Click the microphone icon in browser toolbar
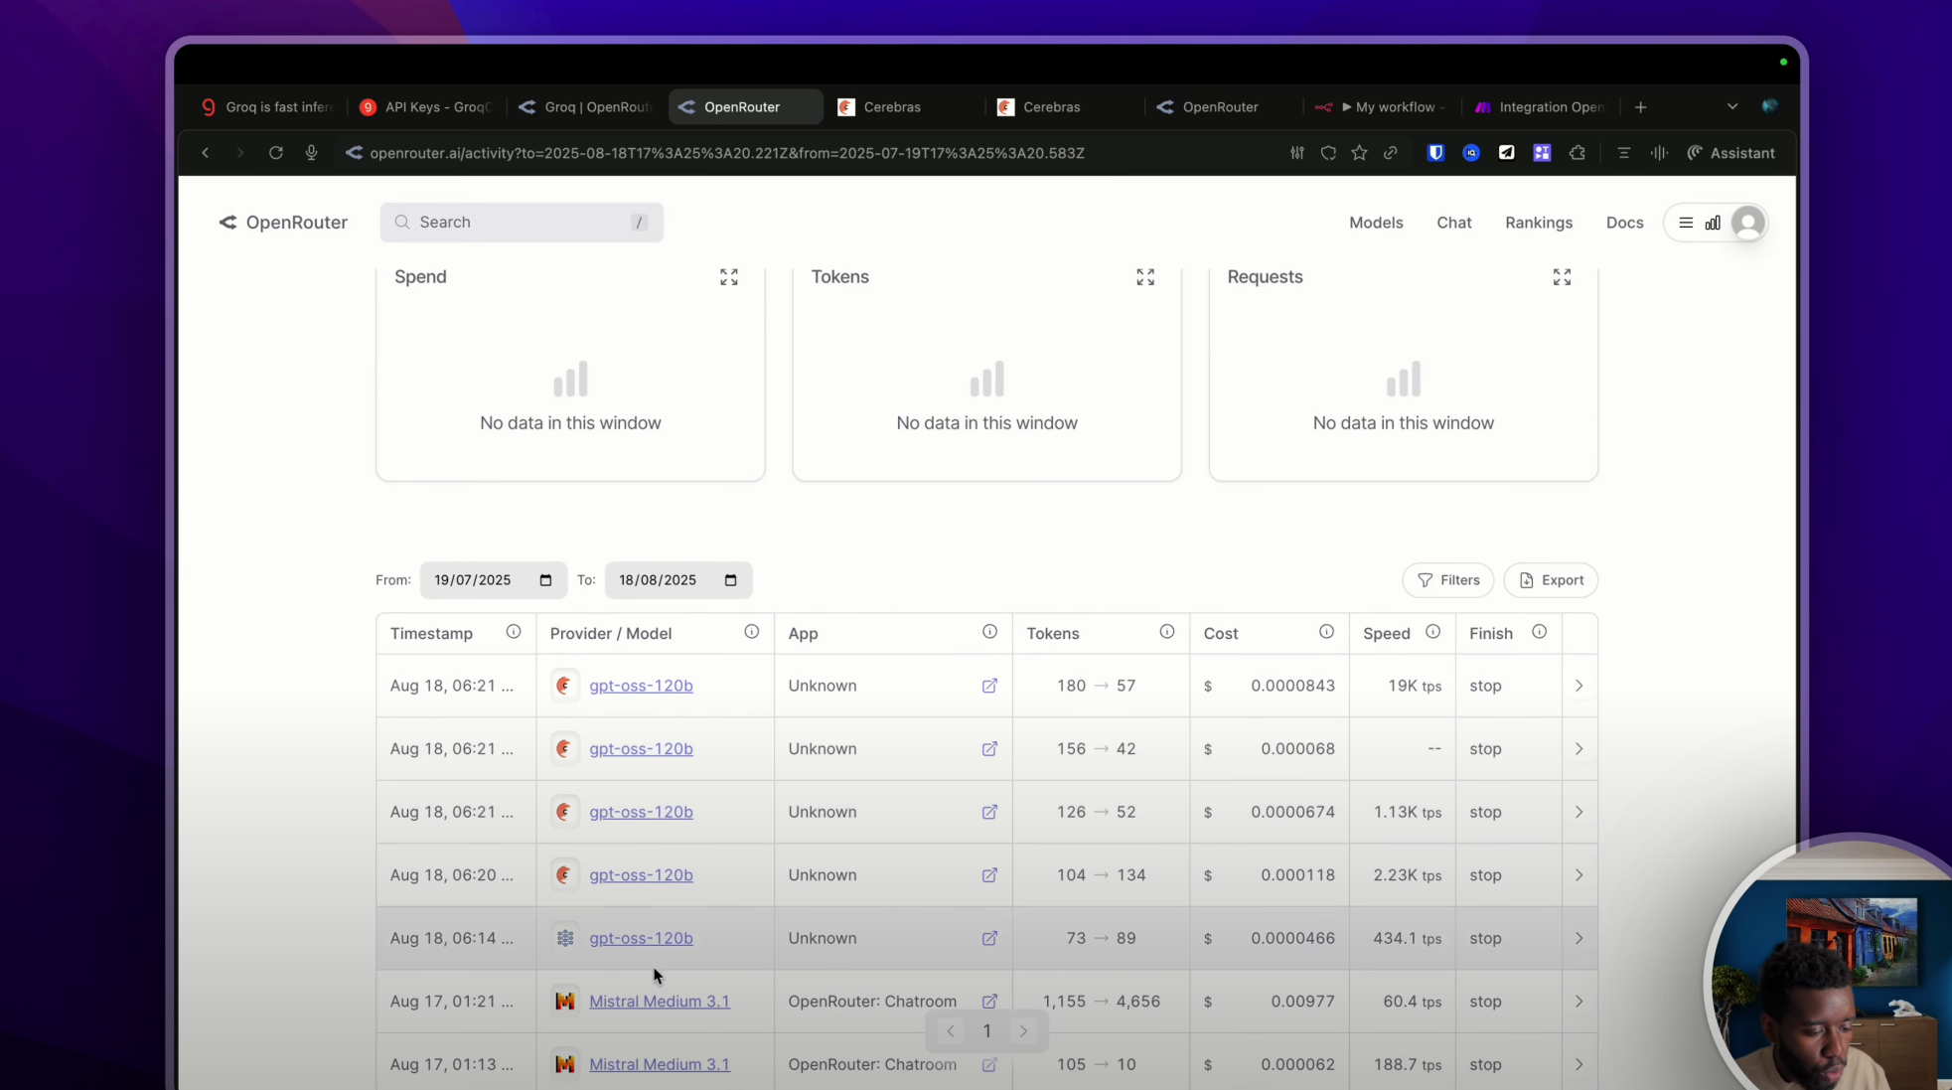The width and height of the screenshot is (1952, 1090). click(311, 153)
